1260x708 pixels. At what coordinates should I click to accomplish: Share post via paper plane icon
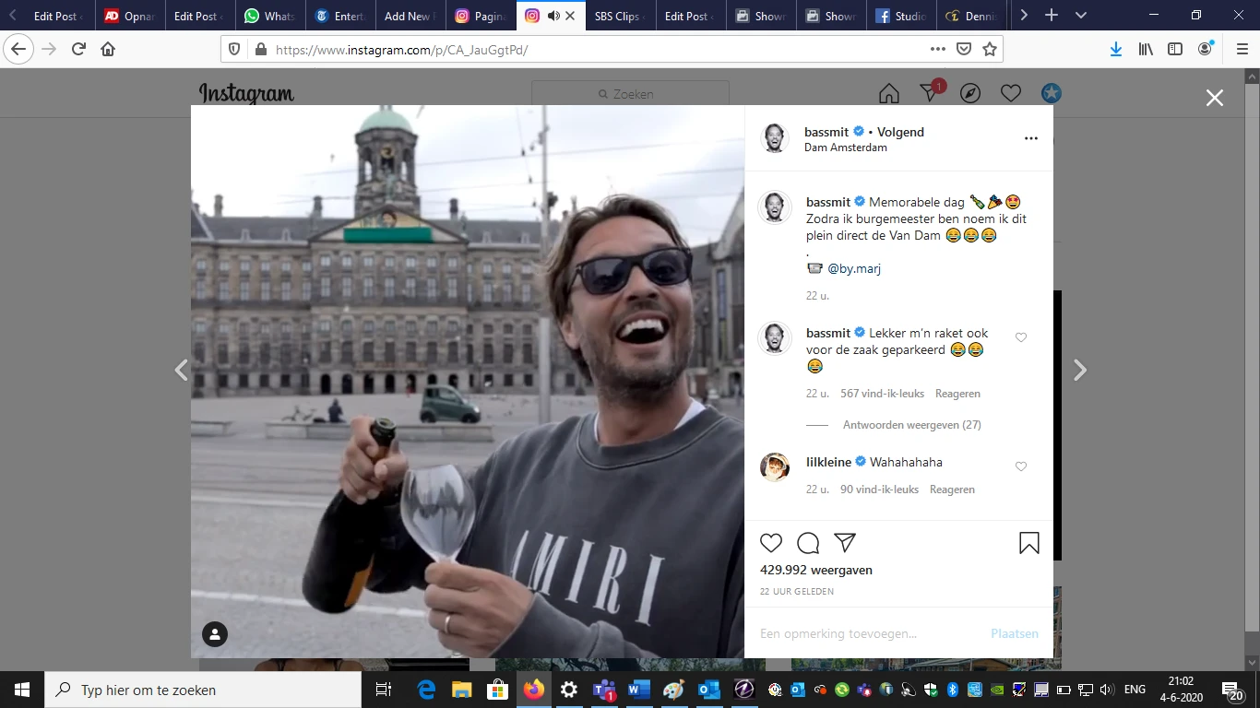[845, 543]
